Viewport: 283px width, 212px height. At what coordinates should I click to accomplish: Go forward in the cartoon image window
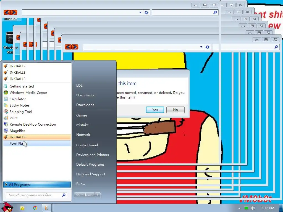(x=75, y=47)
